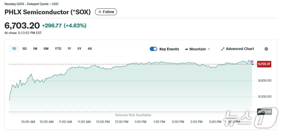Click the PHLX Semiconductor (^SOX) title
The image size is (282, 132).
48,12
